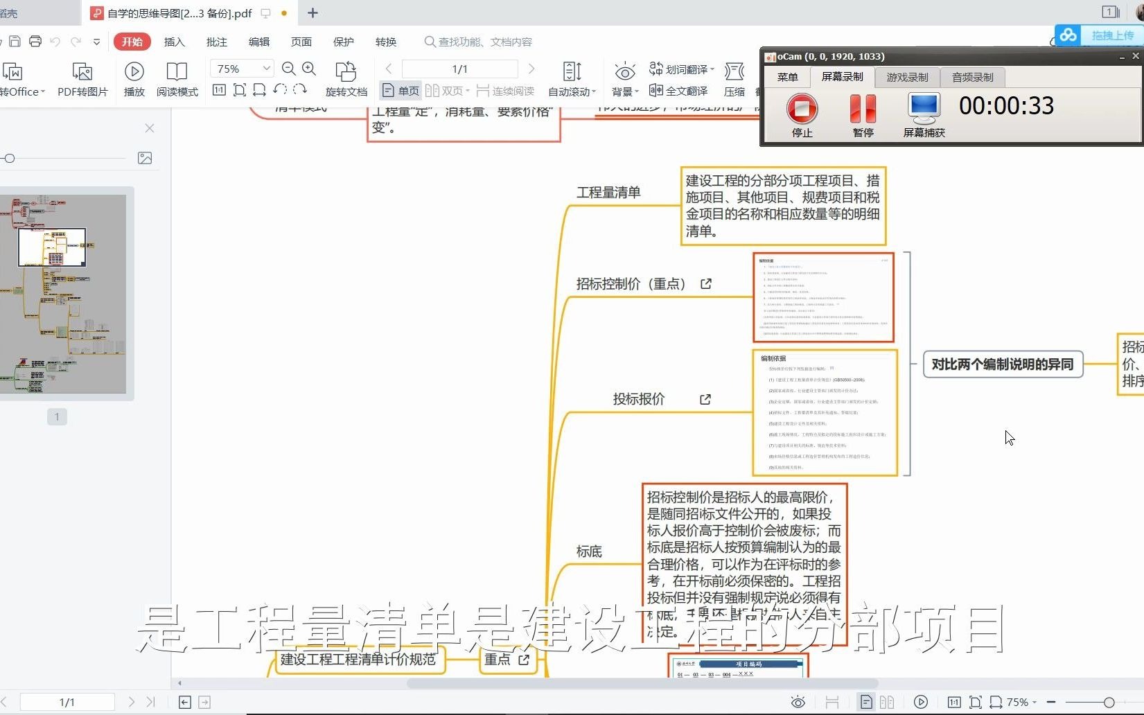1144x715 pixels.
Task: Click the print icon
Action: [35, 42]
